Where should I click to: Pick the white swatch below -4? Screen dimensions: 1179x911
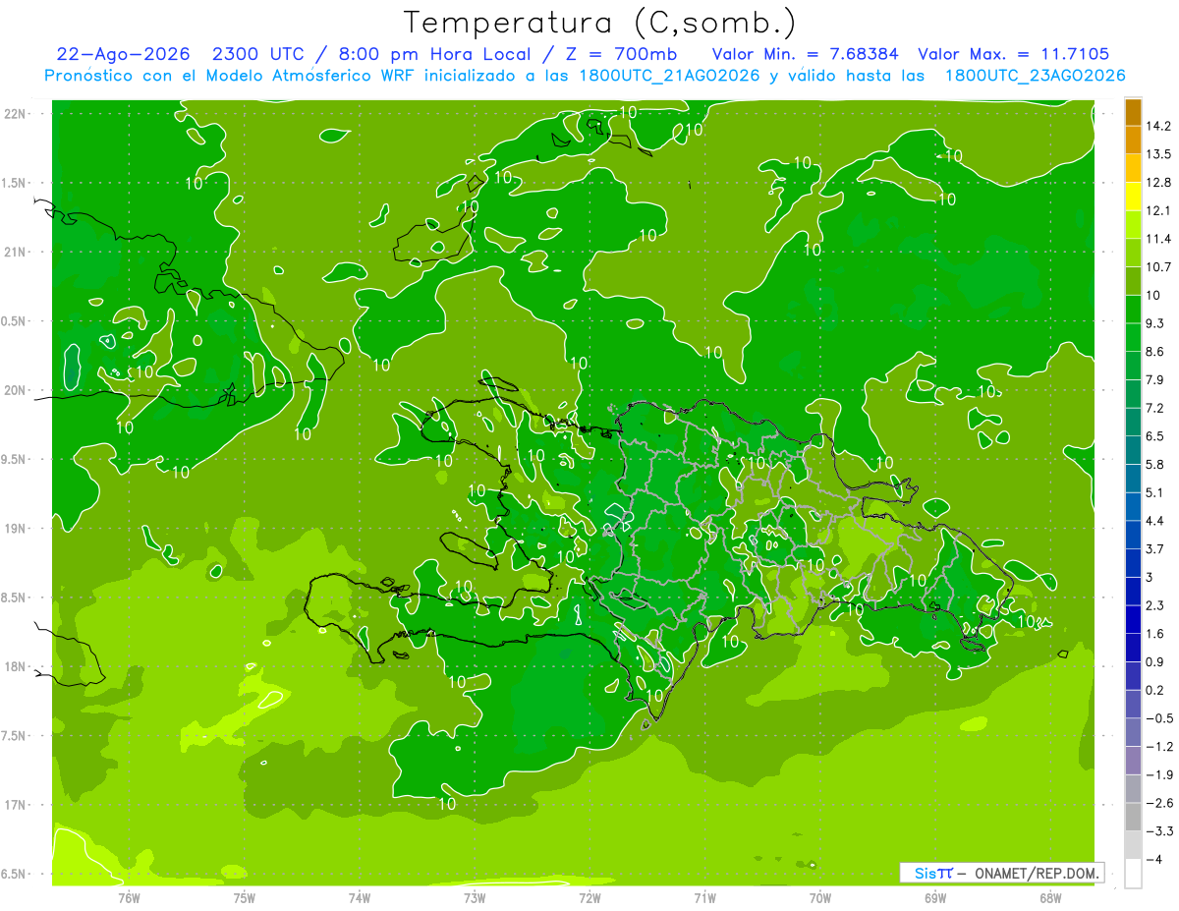[x=1133, y=874]
